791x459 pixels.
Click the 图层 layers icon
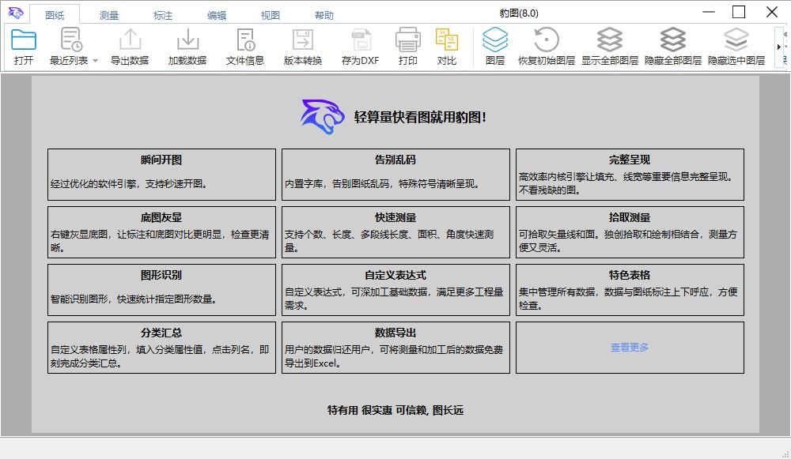(497, 45)
